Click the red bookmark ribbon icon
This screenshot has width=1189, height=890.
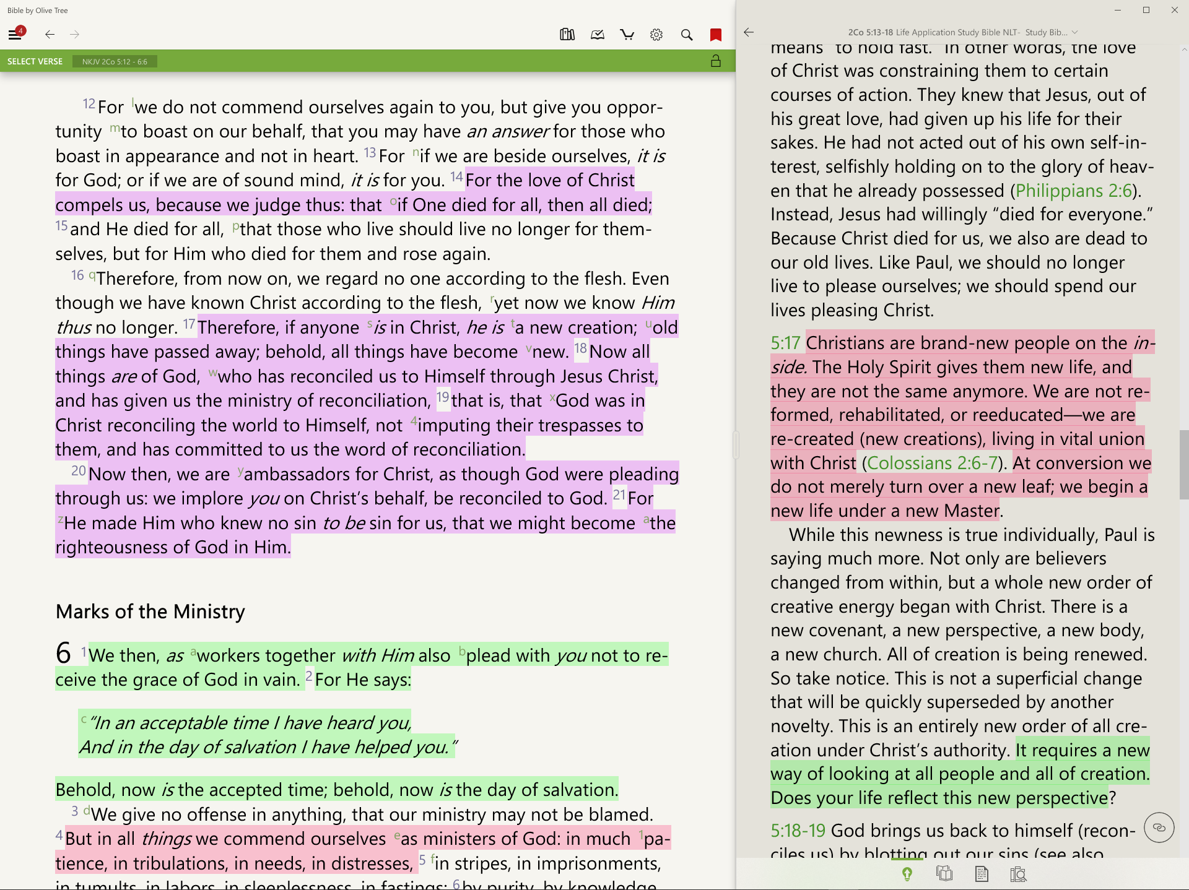coord(716,35)
